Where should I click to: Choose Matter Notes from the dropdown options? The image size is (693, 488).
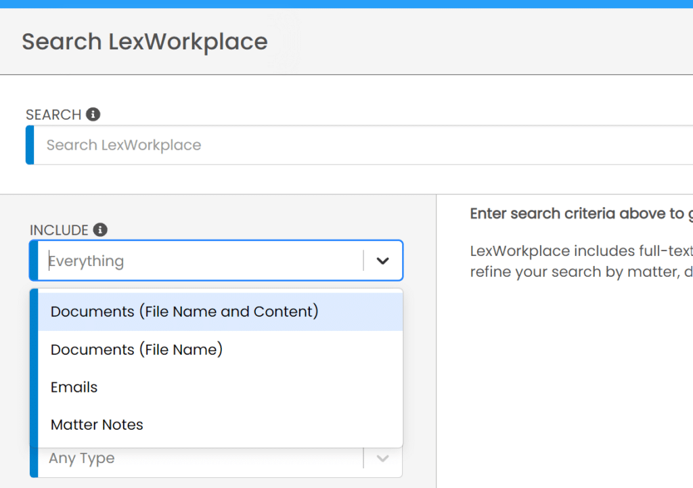click(x=97, y=424)
